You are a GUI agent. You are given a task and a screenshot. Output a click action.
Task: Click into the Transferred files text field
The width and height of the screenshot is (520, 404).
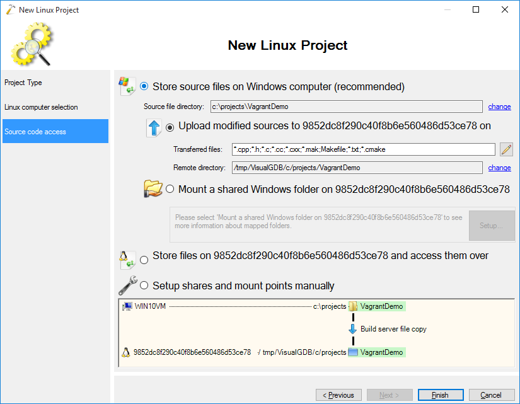coord(363,149)
